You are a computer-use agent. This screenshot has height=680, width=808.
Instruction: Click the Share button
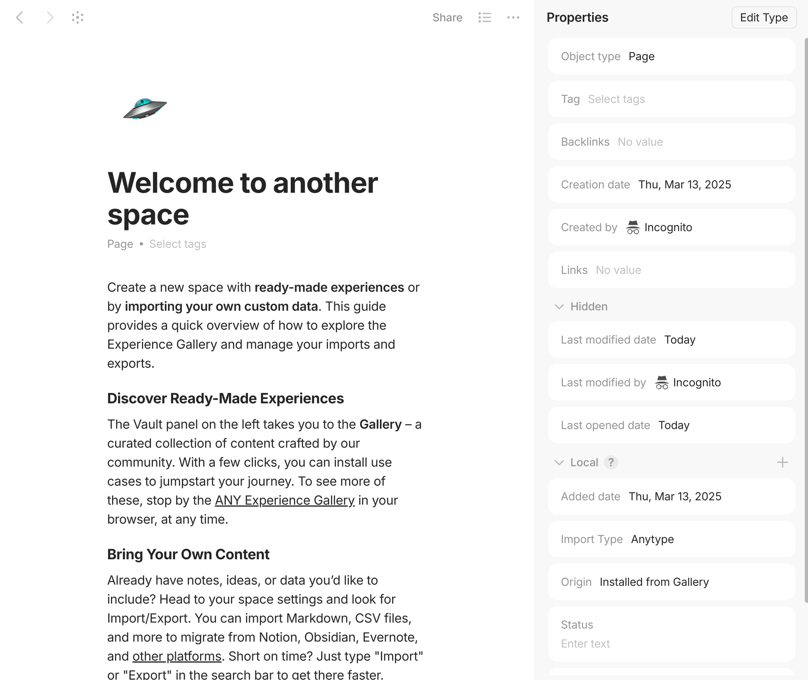pos(447,17)
